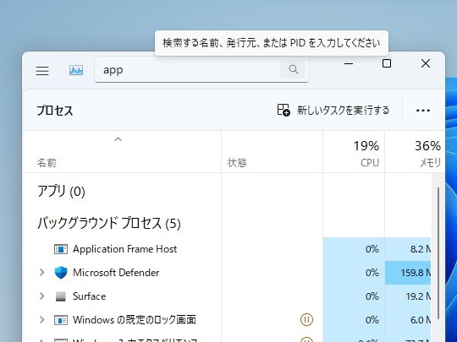457x342 pixels.
Task: Select the バックグラウンド プロセス (5) group heading
Action: tap(109, 223)
